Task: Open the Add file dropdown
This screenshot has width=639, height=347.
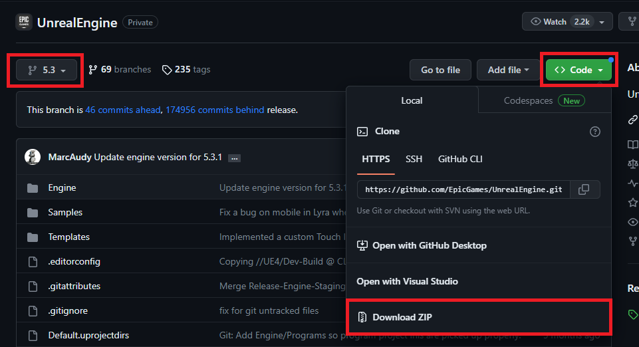Action: [x=508, y=70]
